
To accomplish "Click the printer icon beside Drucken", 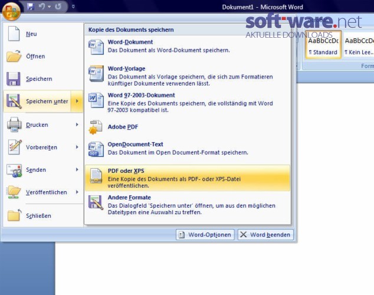I will coord(14,124).
